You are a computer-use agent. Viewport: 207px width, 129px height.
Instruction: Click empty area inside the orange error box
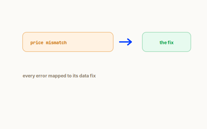(90, 42)
